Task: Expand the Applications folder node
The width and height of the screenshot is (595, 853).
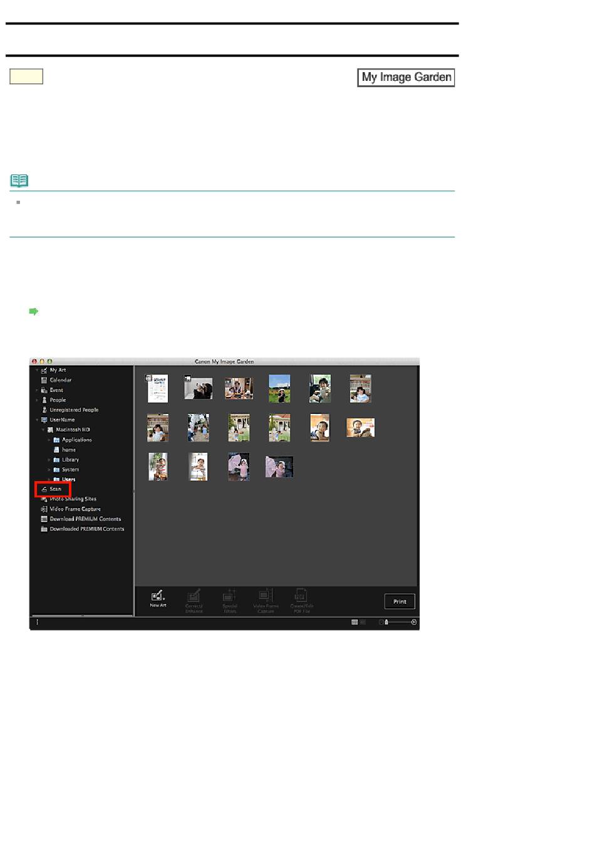Action: click(49, 440)
